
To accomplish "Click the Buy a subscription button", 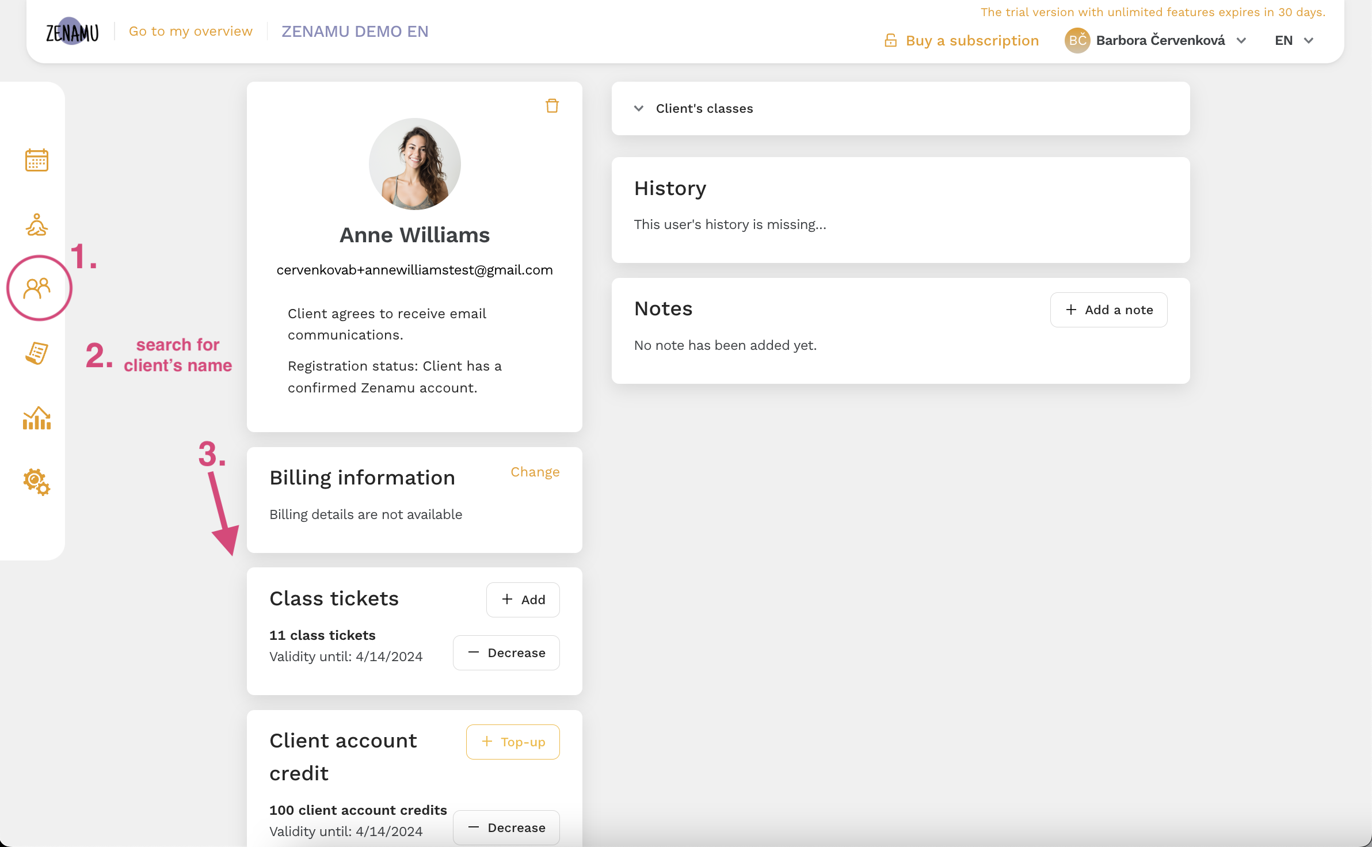I will pyautogui.click(x=961, y=39).
